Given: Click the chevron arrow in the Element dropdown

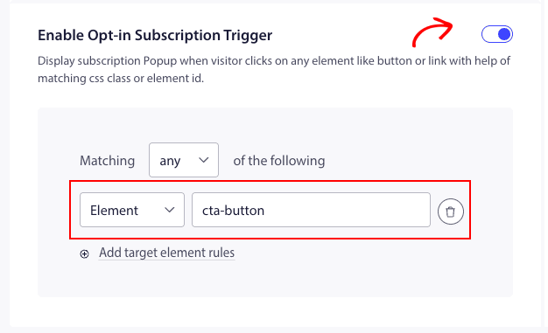Looking at the screenshot, I should [170, 210].
